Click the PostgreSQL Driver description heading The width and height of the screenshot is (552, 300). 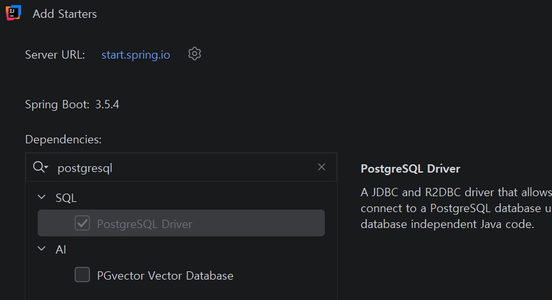pyautogui.click(x=410, y=169)
